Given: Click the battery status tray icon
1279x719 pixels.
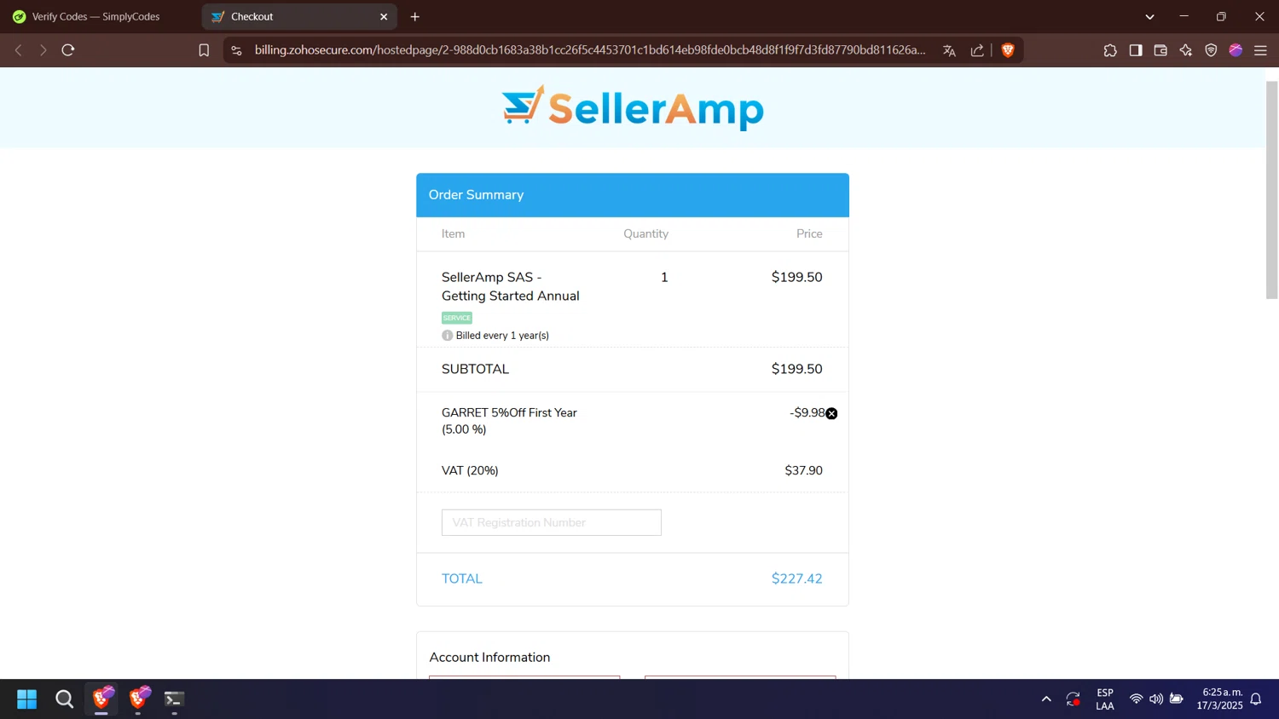Looking at the screenshot, I should pyautogui.click(x=1177, y=699).
